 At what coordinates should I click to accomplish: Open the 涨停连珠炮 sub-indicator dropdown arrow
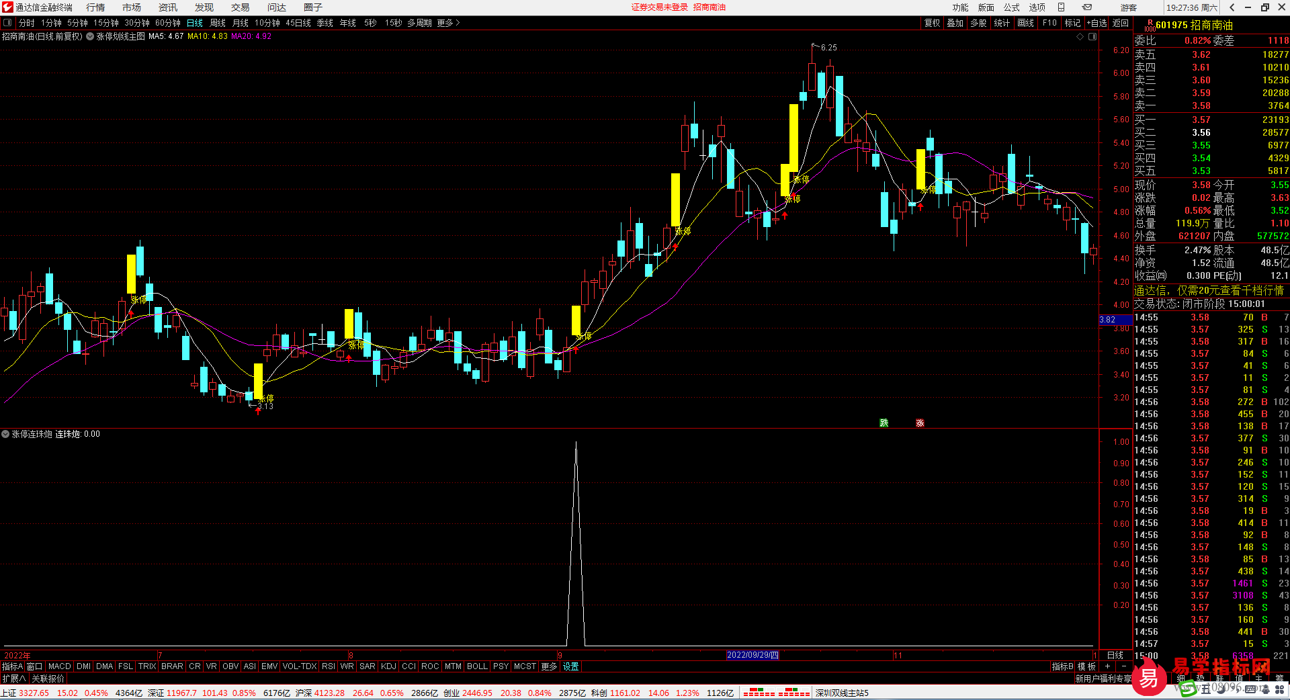coord(5,434)
